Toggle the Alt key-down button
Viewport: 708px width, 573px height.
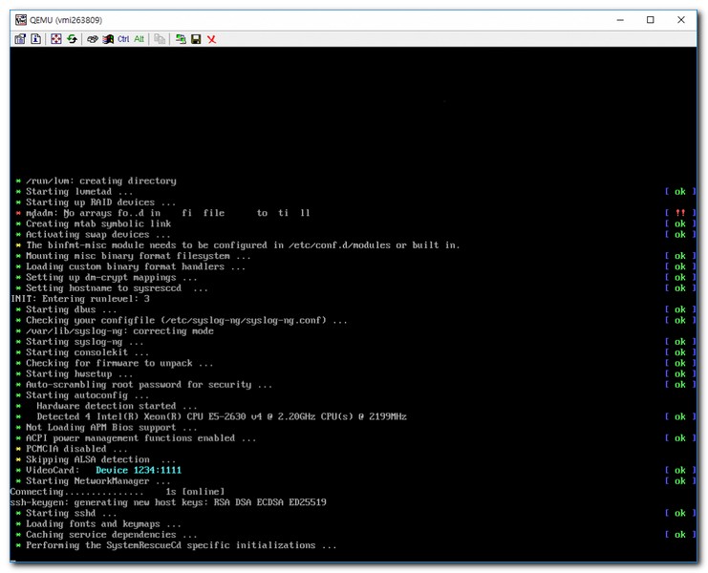139,39
